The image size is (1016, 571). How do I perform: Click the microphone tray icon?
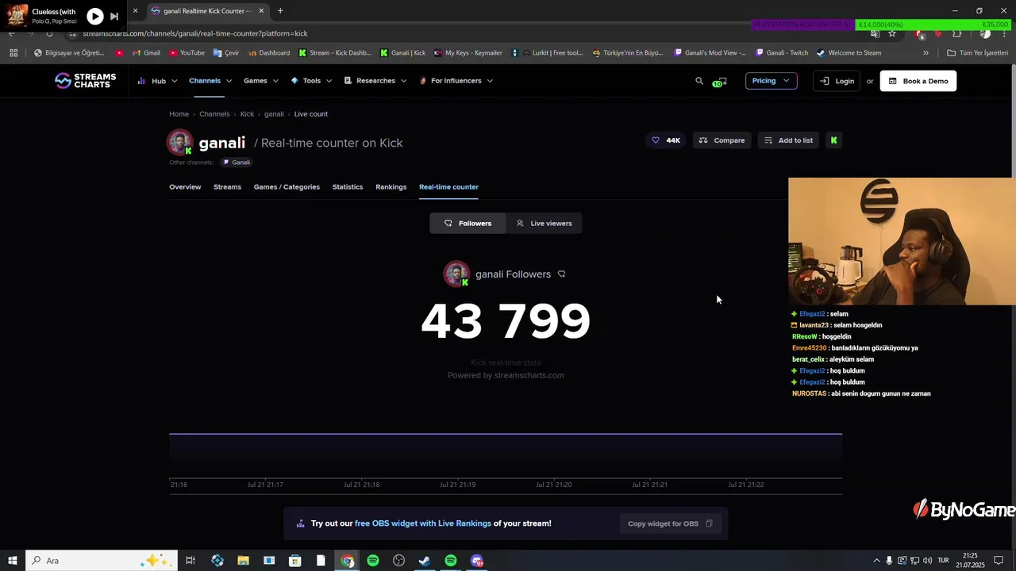(889, 561)
